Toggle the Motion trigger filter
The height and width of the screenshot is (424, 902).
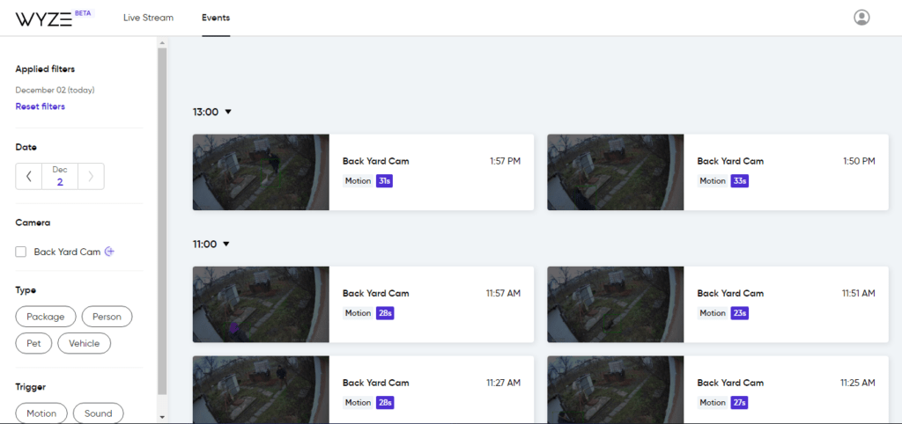pos(41,413)
